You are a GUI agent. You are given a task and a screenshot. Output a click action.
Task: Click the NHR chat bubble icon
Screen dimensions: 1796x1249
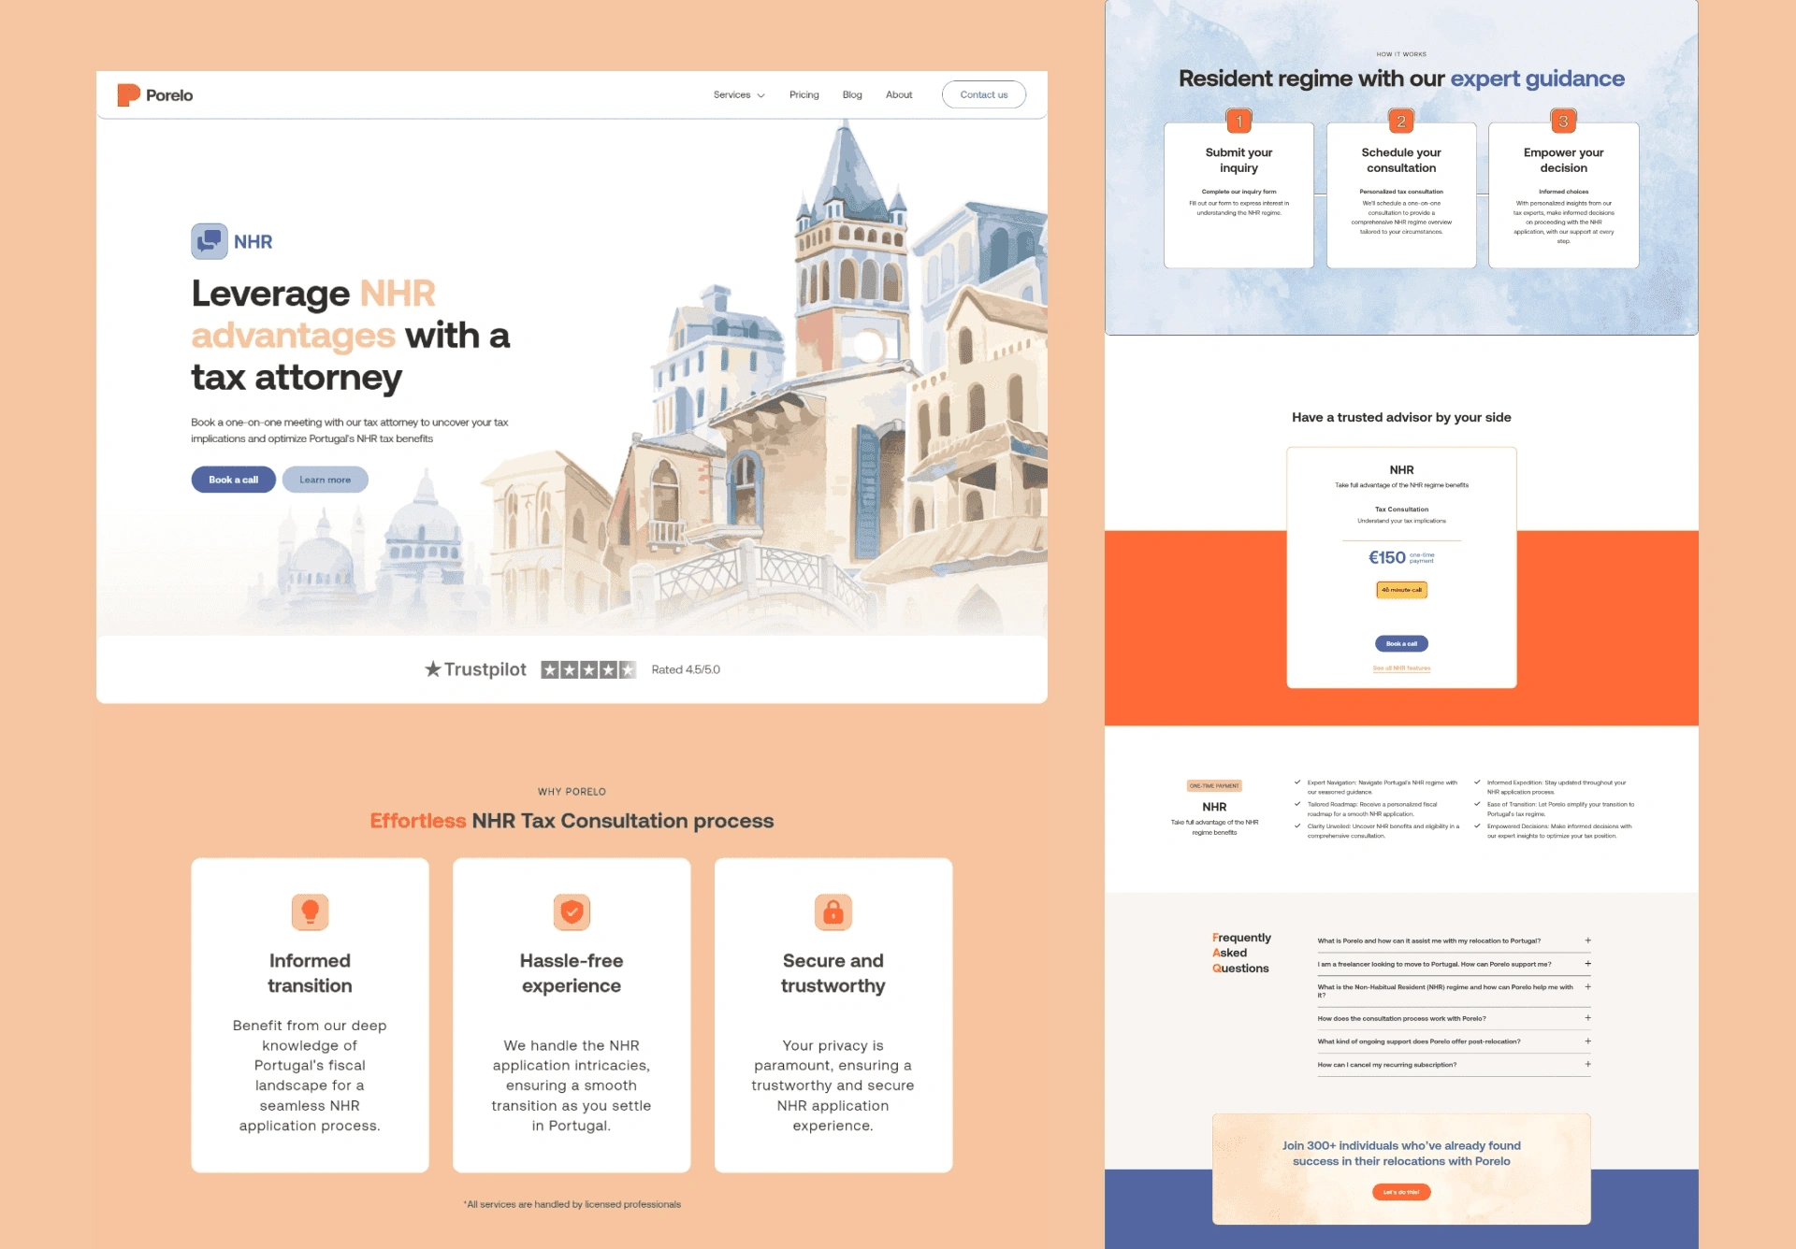[x=210, y=241]
